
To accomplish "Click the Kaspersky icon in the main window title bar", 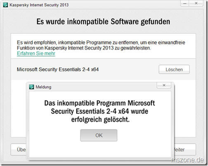I will tap(5, 5).
